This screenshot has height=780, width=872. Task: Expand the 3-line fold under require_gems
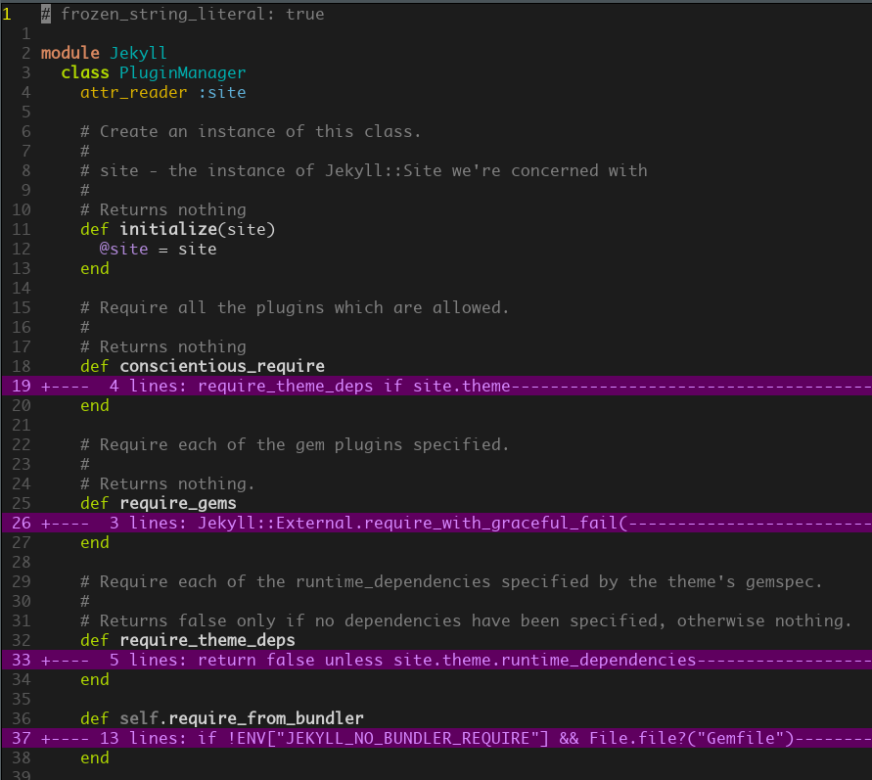[x=436, y=523]
